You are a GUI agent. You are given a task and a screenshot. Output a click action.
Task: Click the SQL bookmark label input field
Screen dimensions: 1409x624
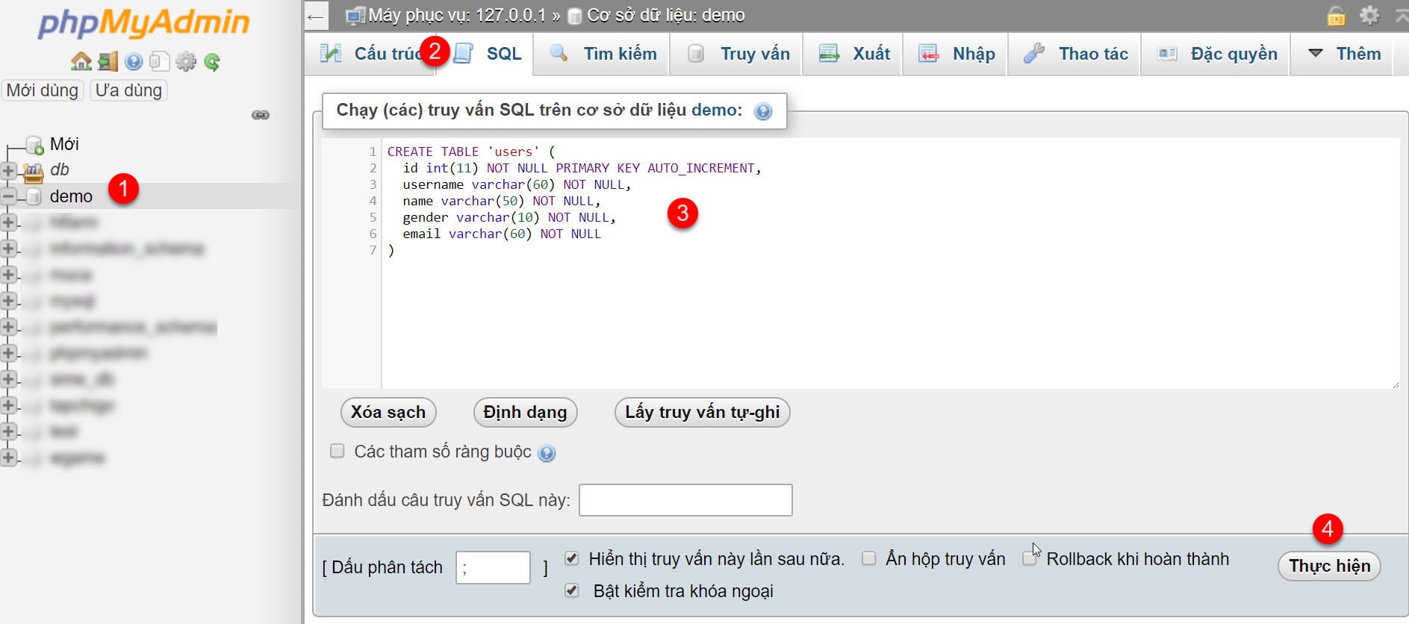[685, 500]
